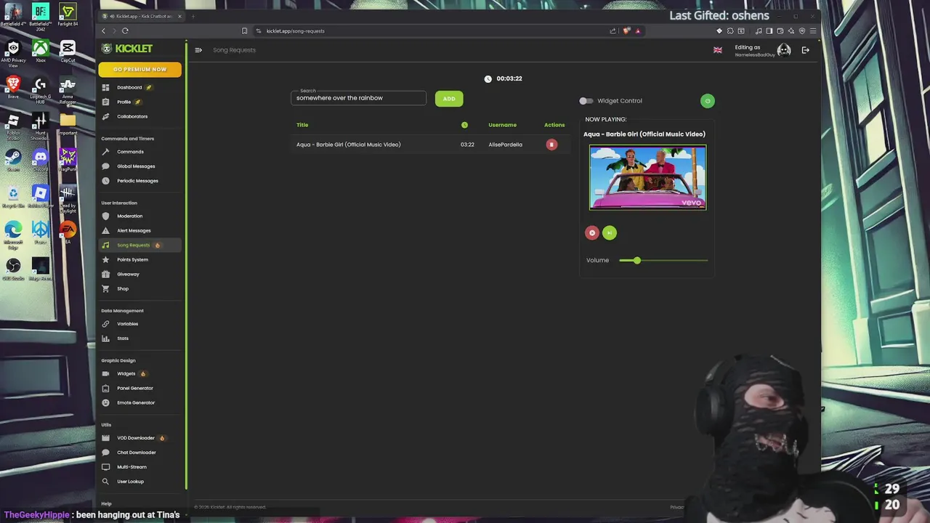Screen dimensions: 930x523
Task: Click the Widgets camera icon
Action: 105,373
